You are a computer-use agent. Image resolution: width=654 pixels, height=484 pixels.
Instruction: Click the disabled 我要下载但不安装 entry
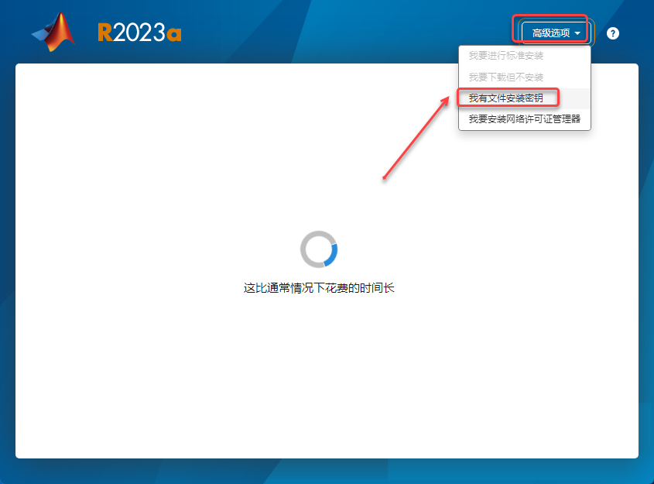tap(508, 76)
